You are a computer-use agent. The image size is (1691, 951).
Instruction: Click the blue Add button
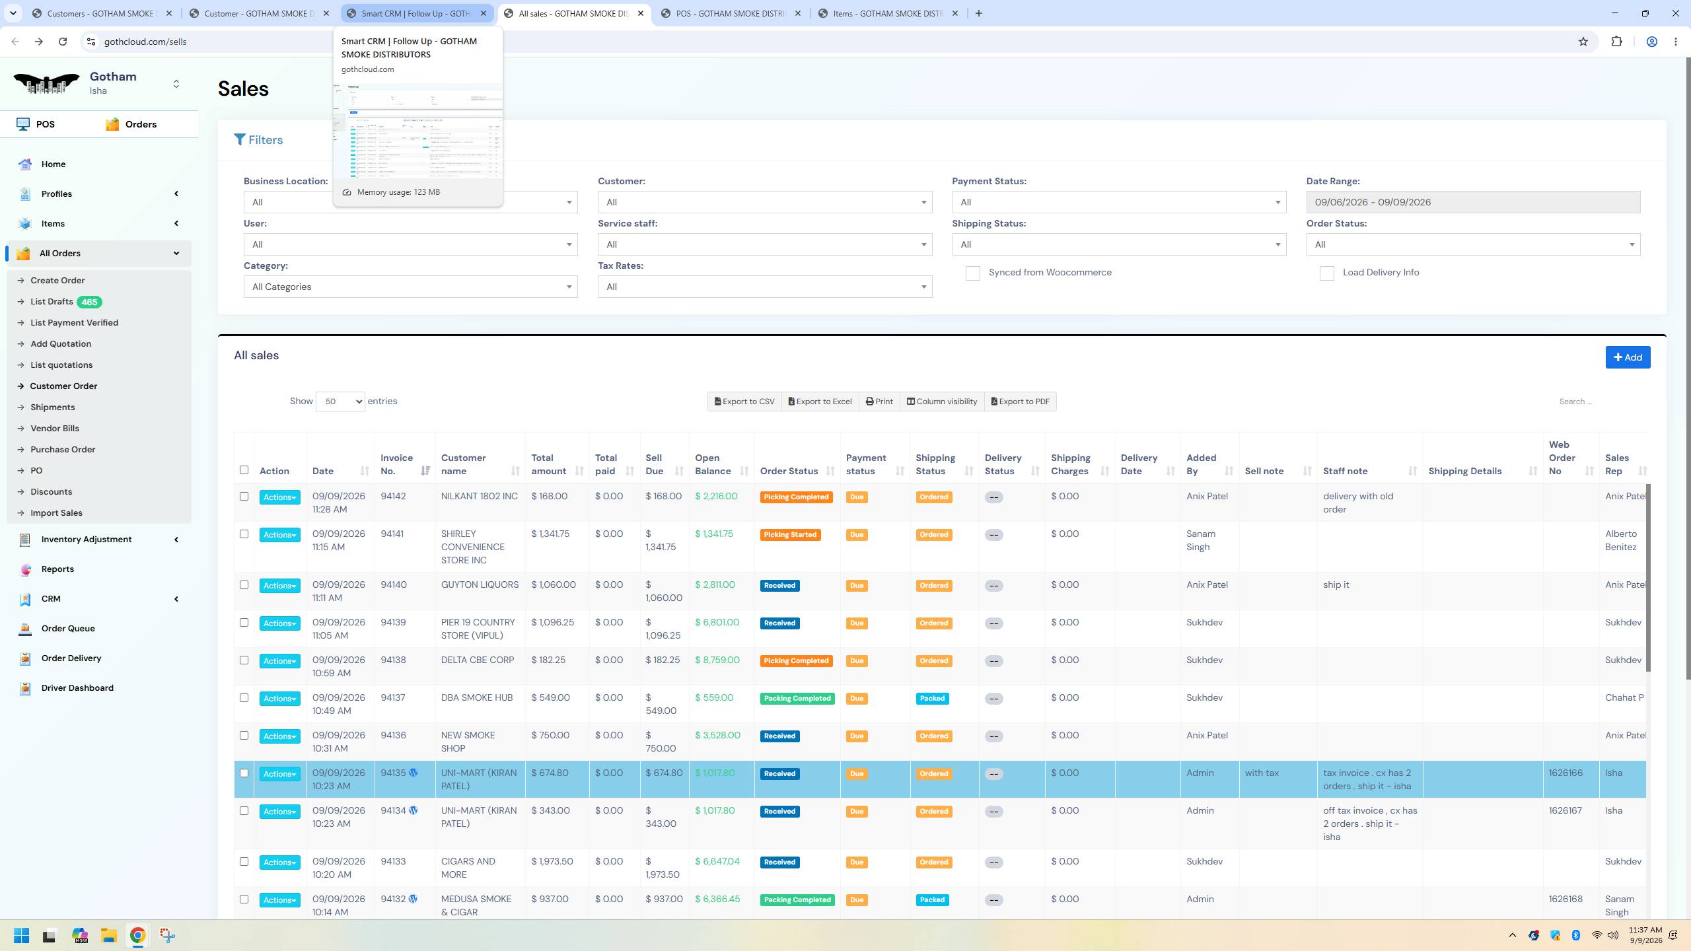(x=1628, y=357)
